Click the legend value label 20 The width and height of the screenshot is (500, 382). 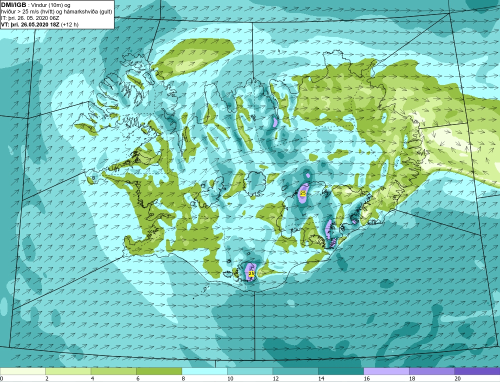click(x=457, y=378)
